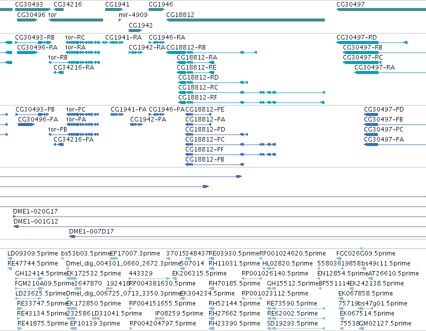Click transcript label CG18812-RD
Viewport: 426px width, 331px height.
(x=198, y=77)
